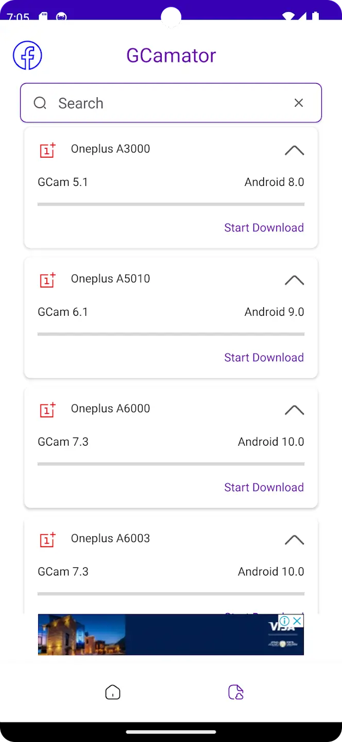The width and height of the screenshot is (342, 742).
Task: Go to Home tab in bottom bar
Action: [113, 692]
